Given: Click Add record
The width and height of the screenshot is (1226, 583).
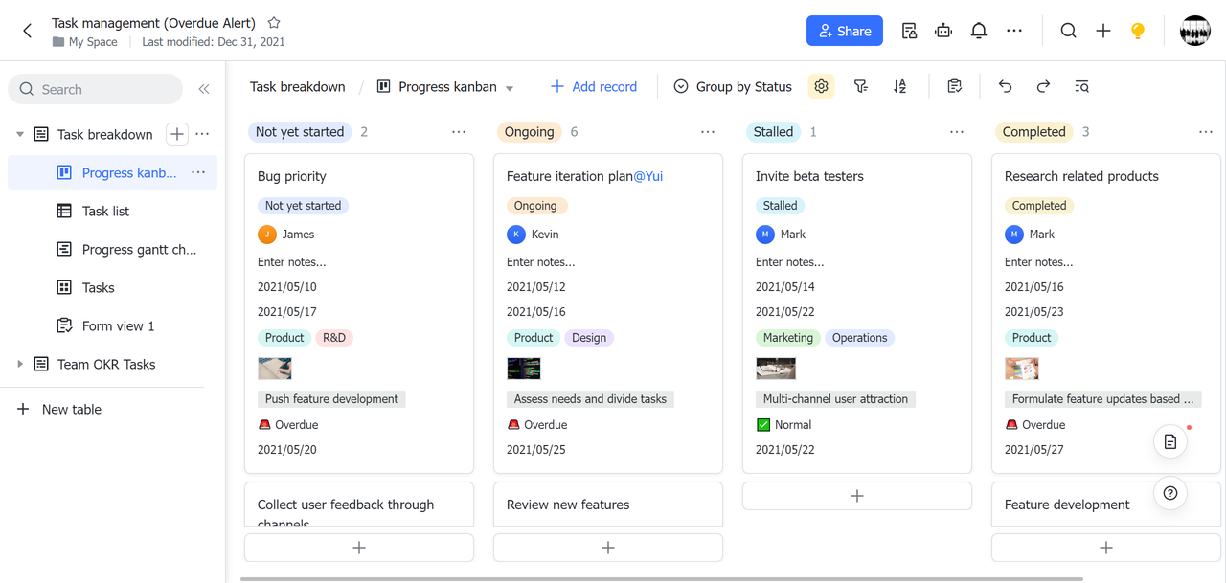Looking at the screenshot, I should click(594, 87).
